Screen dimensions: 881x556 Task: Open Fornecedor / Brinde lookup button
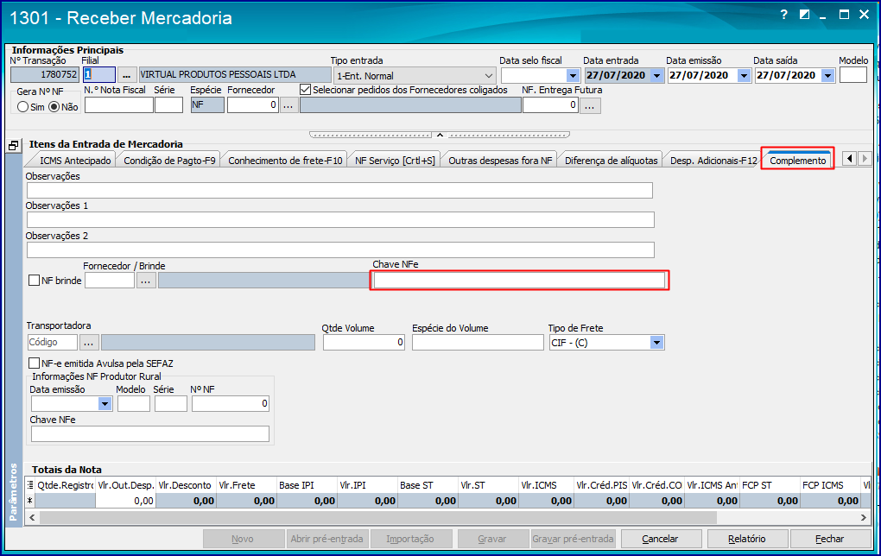[x=146, y=281]
